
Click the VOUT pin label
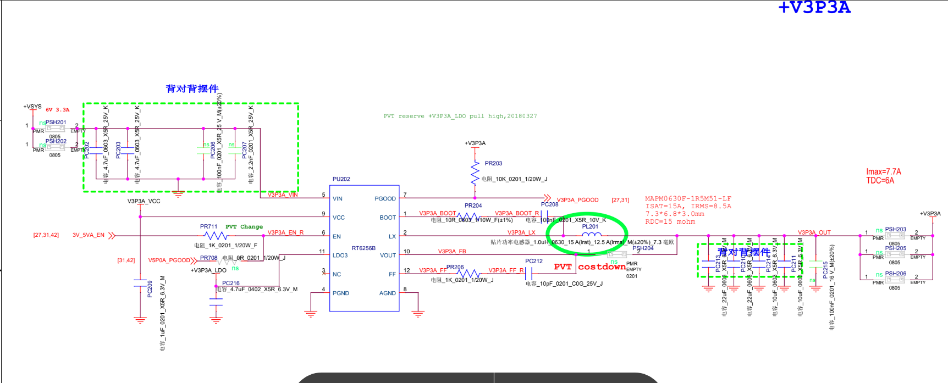(388, 256)
